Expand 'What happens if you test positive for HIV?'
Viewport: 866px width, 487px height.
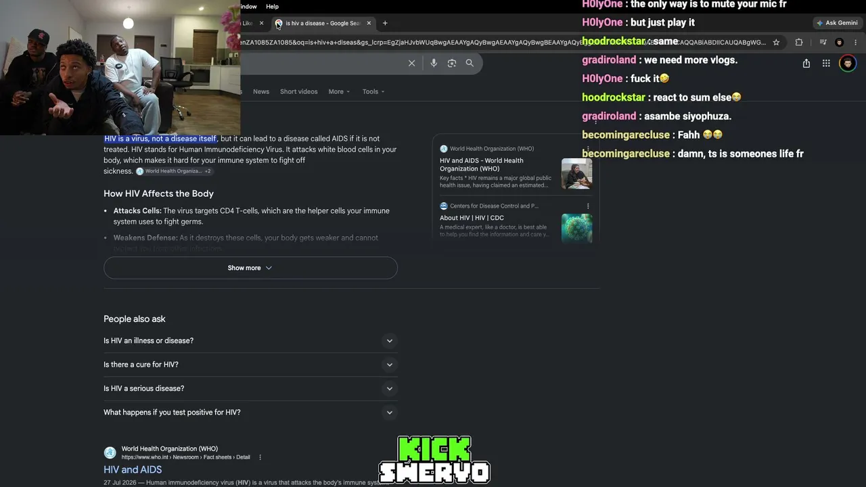250,413
